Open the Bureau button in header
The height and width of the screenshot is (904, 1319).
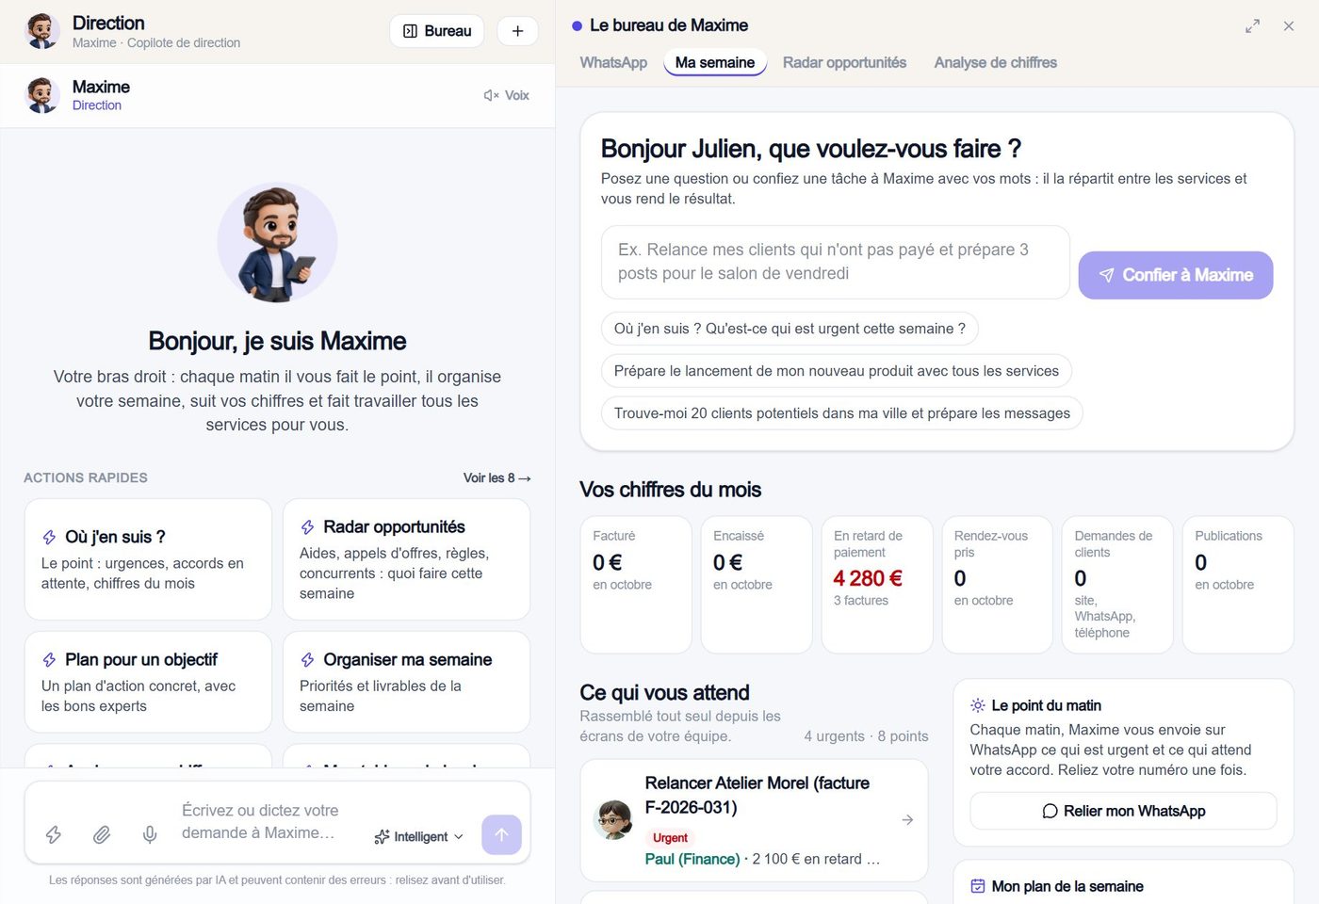point(437,31)
